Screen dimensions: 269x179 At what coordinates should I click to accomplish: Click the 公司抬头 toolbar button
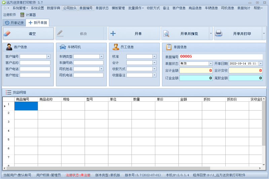[x=70, y=8]
